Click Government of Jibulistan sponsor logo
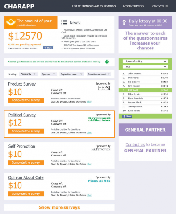The height and width of the screenshot is (214, 176). pyautogui.click(x=100, y=119)
